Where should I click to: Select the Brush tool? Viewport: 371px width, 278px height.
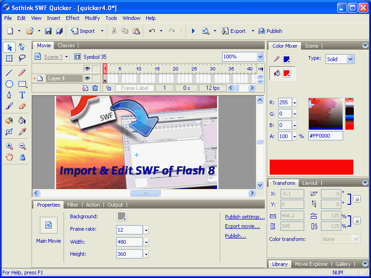(9, 107)
